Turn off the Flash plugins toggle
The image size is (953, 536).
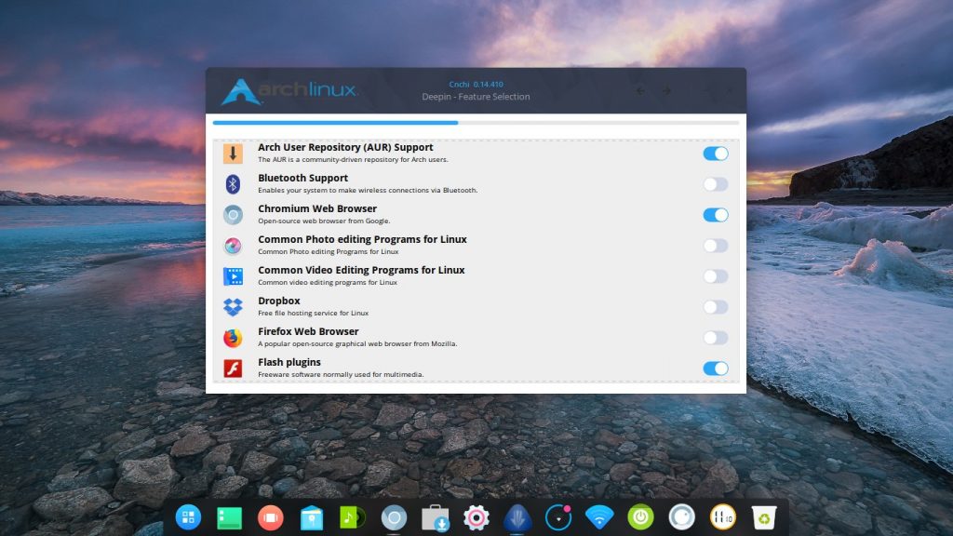click(716, 368)
